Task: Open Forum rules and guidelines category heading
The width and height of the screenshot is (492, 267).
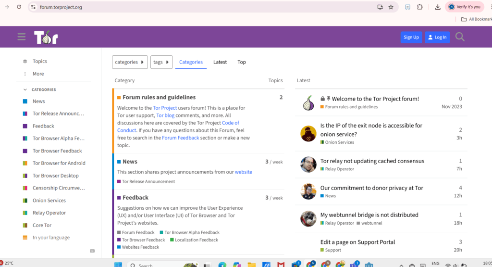Action: pyautogui.click(x=159, y=97)
